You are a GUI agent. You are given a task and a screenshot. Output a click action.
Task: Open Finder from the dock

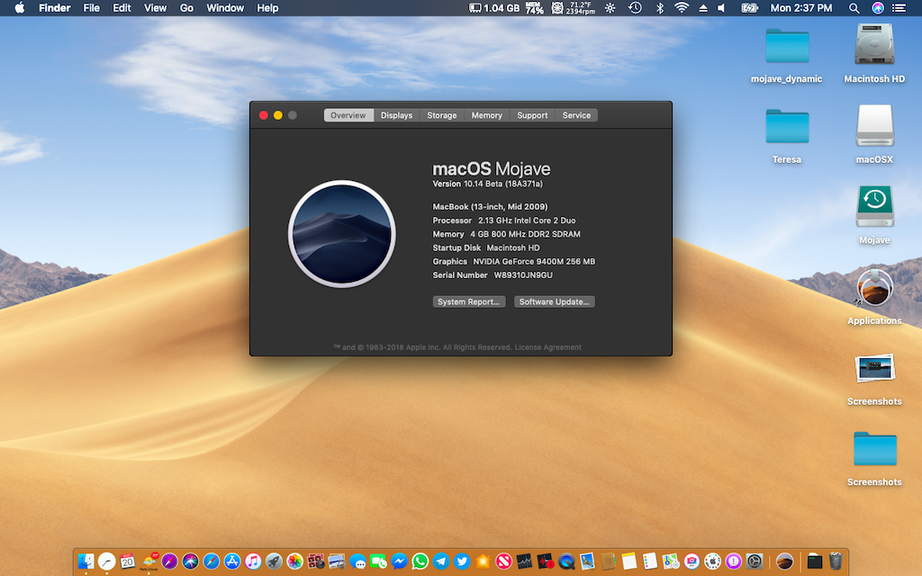click(x=86, y=562)
